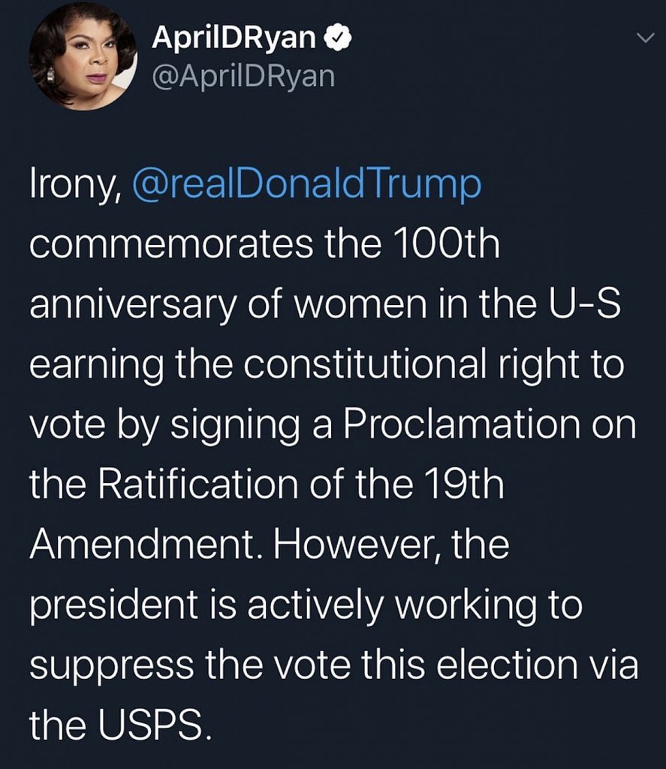Click the word "Irony" in the tweet
The width and height of the screenshot is (666, 769).
click(73, 185)
